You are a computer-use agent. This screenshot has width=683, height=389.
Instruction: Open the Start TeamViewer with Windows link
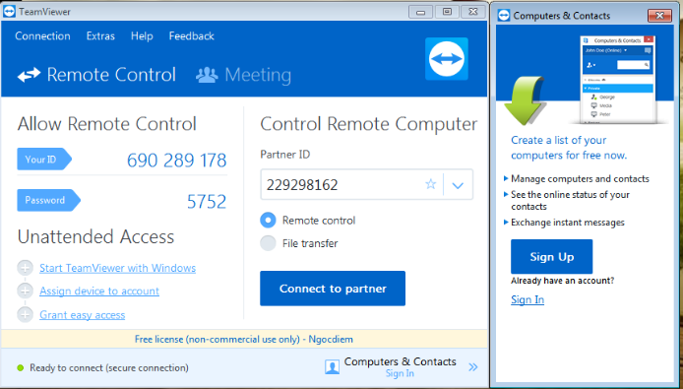coord(118,268)
